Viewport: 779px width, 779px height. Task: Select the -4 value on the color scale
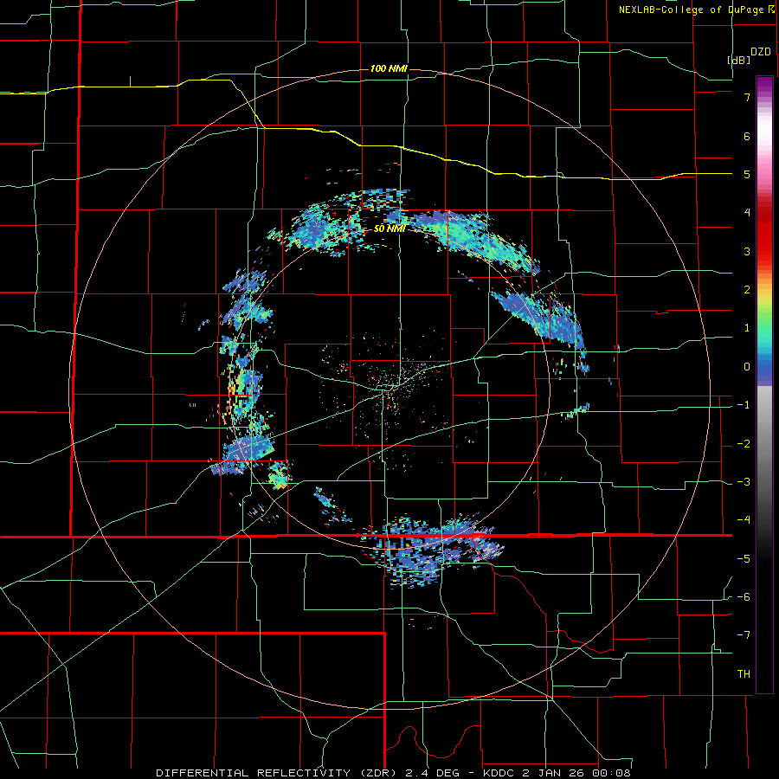pos(744,520)
